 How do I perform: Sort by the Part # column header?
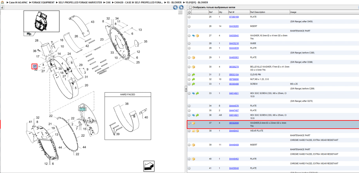231,12
